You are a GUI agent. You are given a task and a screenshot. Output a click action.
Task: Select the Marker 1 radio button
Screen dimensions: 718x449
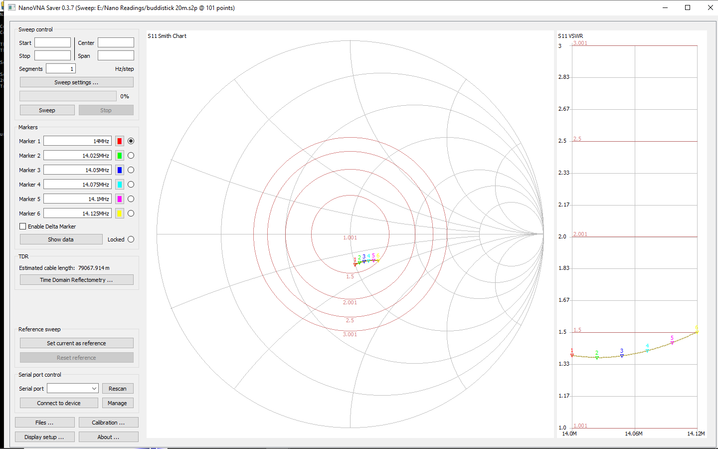point(131,141)
